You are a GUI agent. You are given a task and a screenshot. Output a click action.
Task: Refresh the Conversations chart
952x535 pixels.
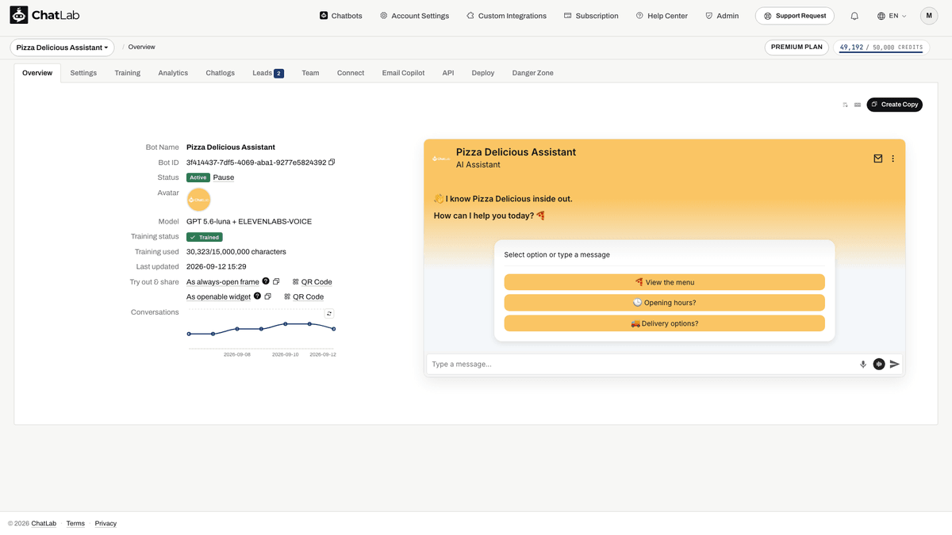point(329,314)
